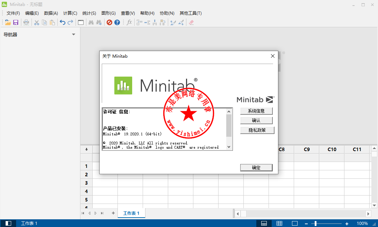
Task: Go to last worksheet tab arrow
Action: point(102,213)
